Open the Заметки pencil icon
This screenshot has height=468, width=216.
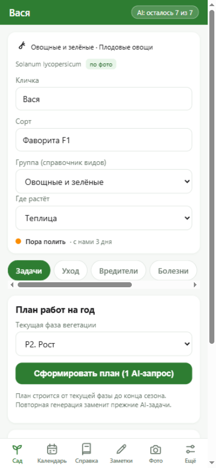pos(121,449)
